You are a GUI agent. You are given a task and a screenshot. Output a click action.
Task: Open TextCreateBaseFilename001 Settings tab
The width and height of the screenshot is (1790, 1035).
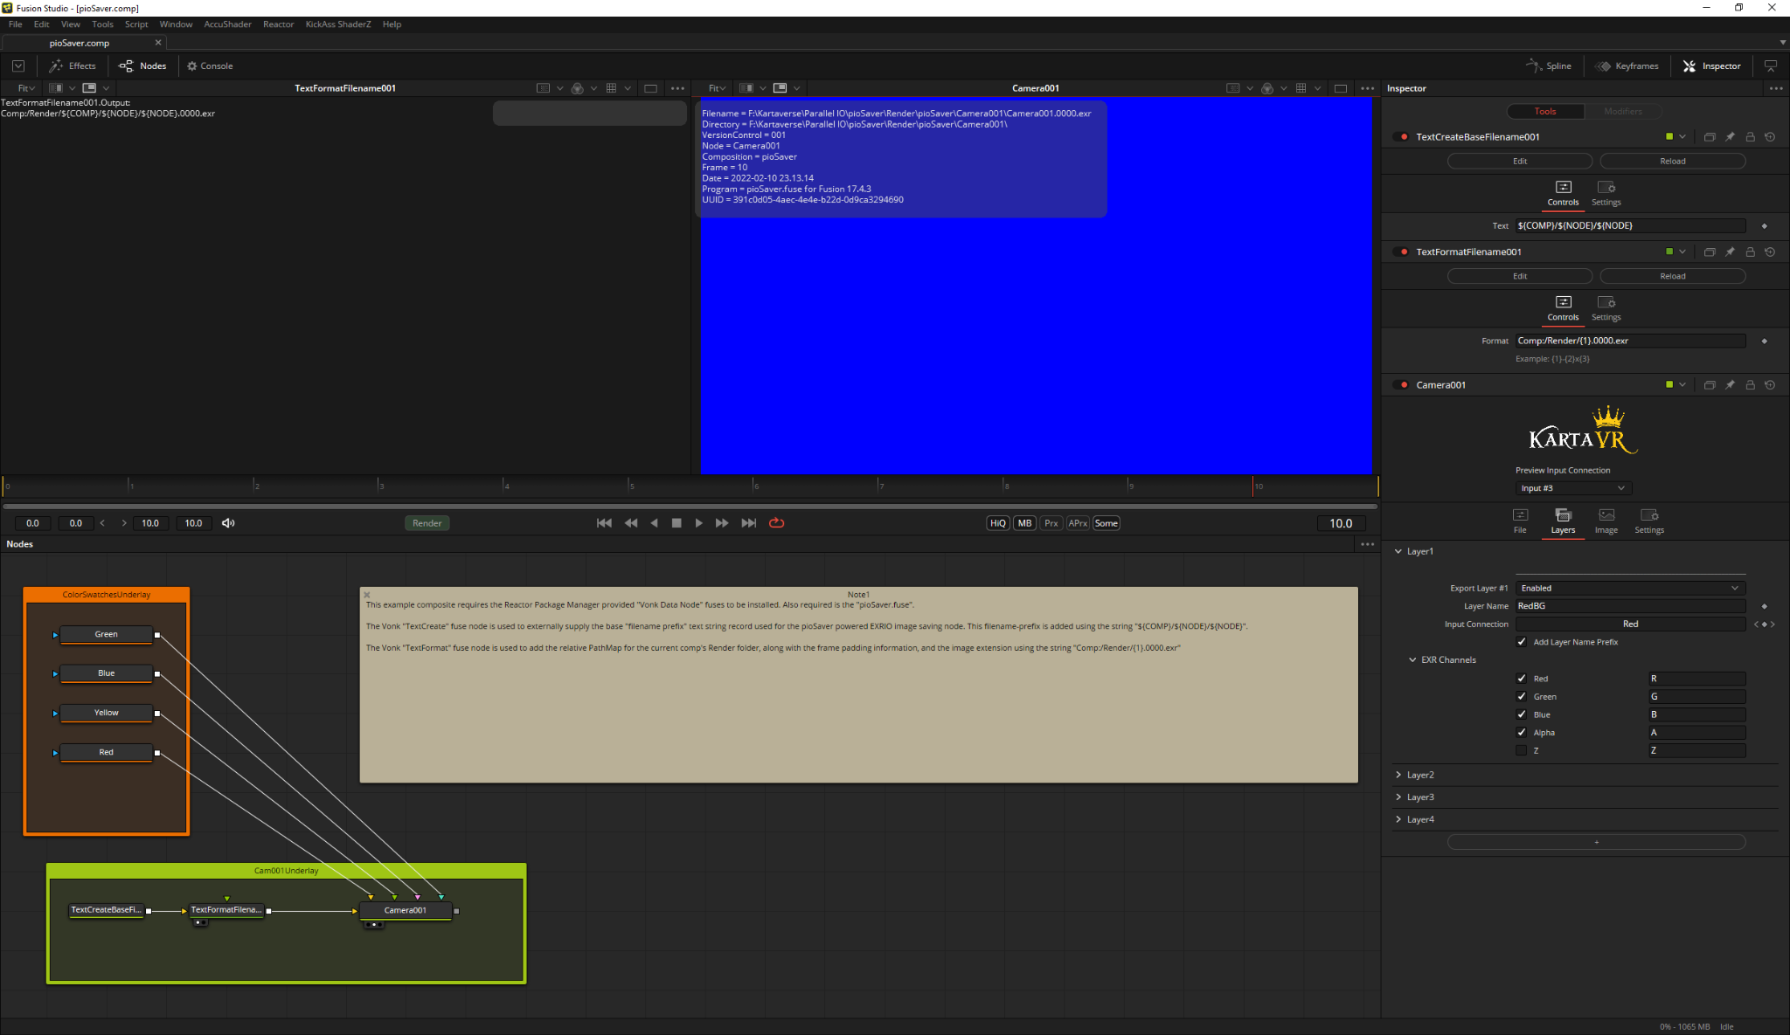[x=1606, y=193]
